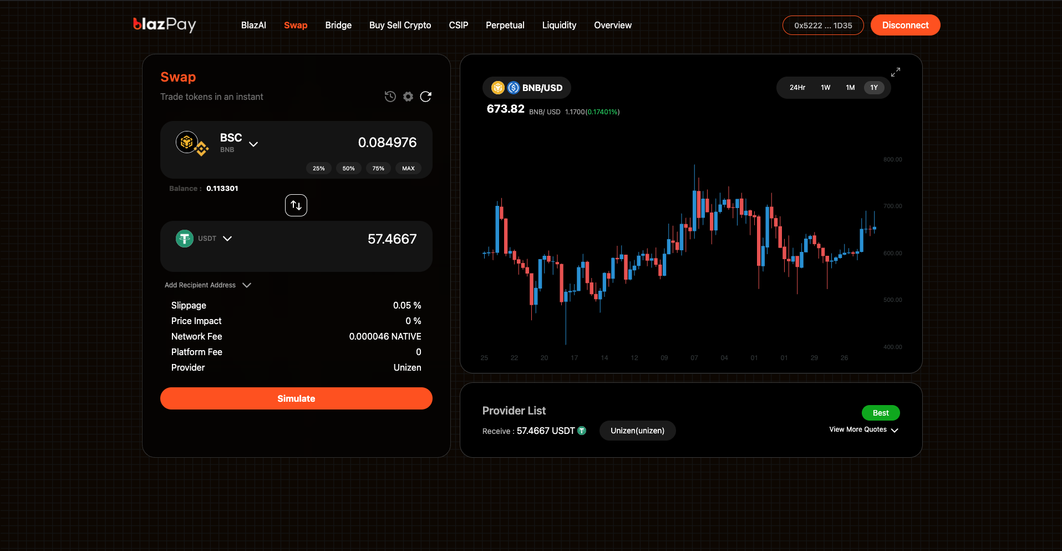Screen dimensions: 1062x551
Task: Open the Bridge page
Action: (x=338, y=25)
